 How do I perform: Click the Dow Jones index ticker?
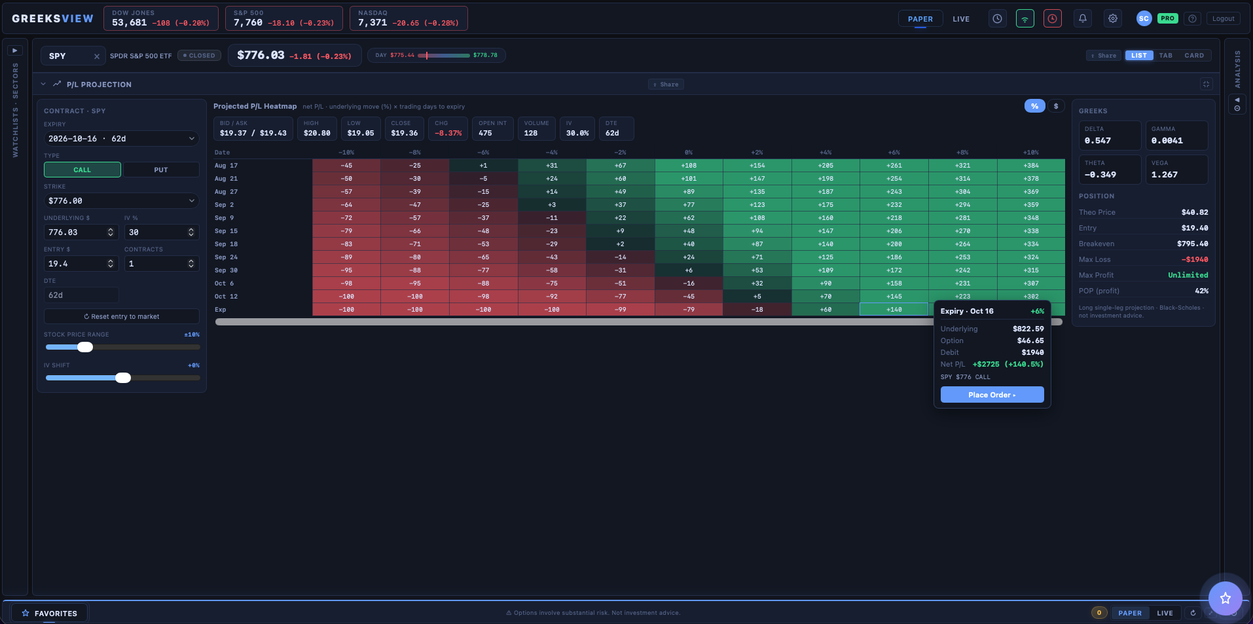[x=161, y=18]
